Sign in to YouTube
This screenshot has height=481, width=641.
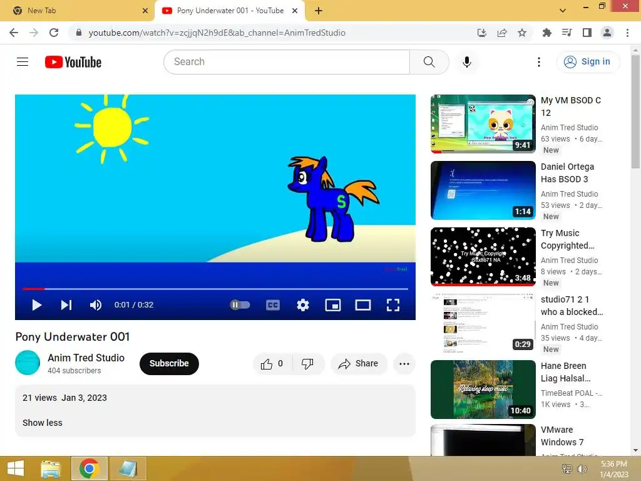(588, 62)
